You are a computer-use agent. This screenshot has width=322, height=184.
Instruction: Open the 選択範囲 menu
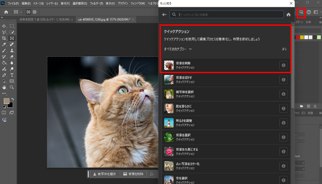tap(80, 4)
